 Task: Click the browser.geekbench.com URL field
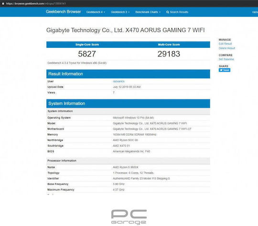point(36,3)
